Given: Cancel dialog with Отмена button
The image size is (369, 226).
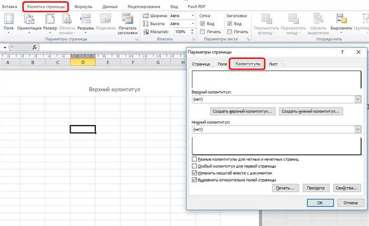Looking at the screenshot, I should tap(351, 203).
